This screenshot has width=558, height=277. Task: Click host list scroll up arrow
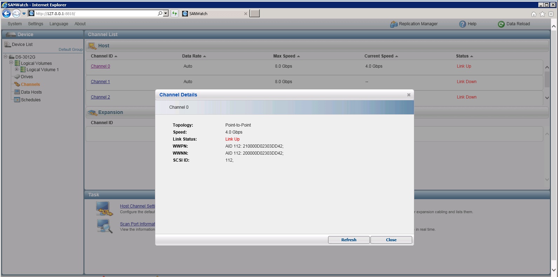coord(547,67)
